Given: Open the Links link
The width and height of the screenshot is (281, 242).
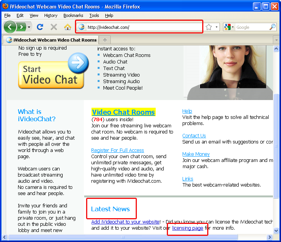Looking at the screenshot, I should pos(188,179).
